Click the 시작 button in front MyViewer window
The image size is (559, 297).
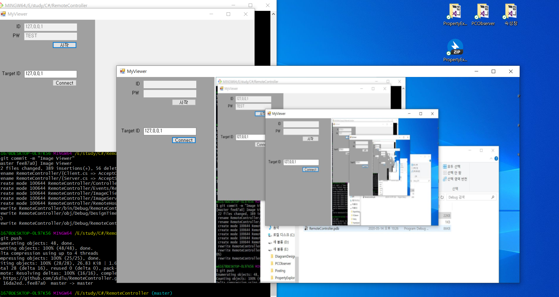184,102
